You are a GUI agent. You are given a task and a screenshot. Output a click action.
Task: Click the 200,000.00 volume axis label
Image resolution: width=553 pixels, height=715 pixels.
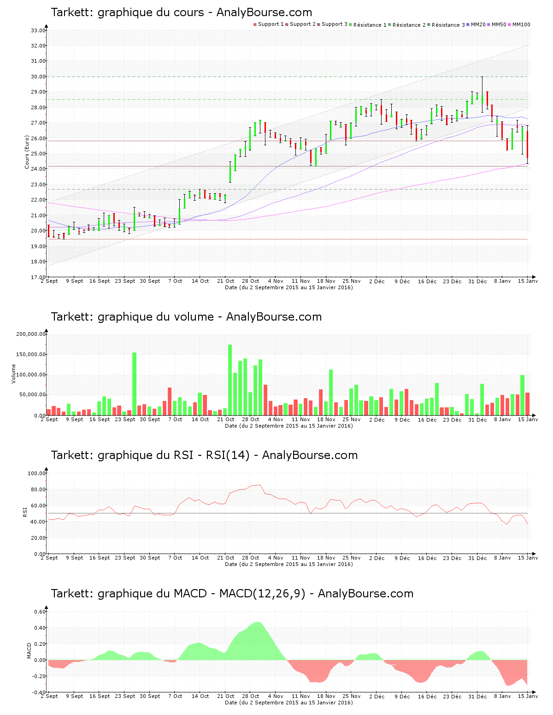[x=31, y=334]
